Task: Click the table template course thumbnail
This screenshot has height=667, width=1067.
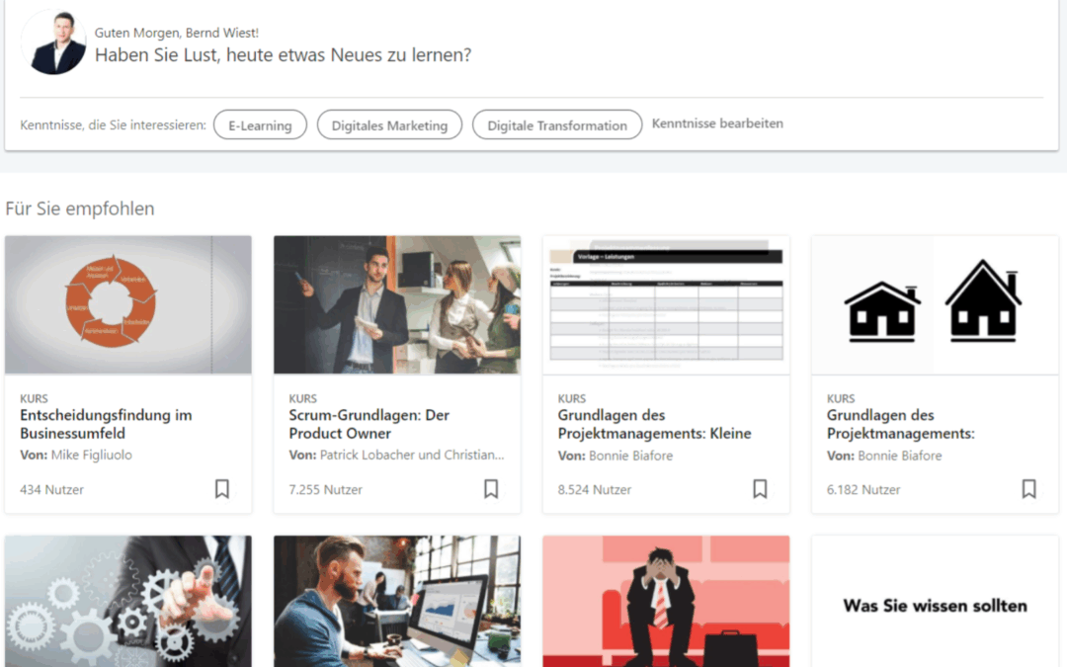Action: coord(666,304)
